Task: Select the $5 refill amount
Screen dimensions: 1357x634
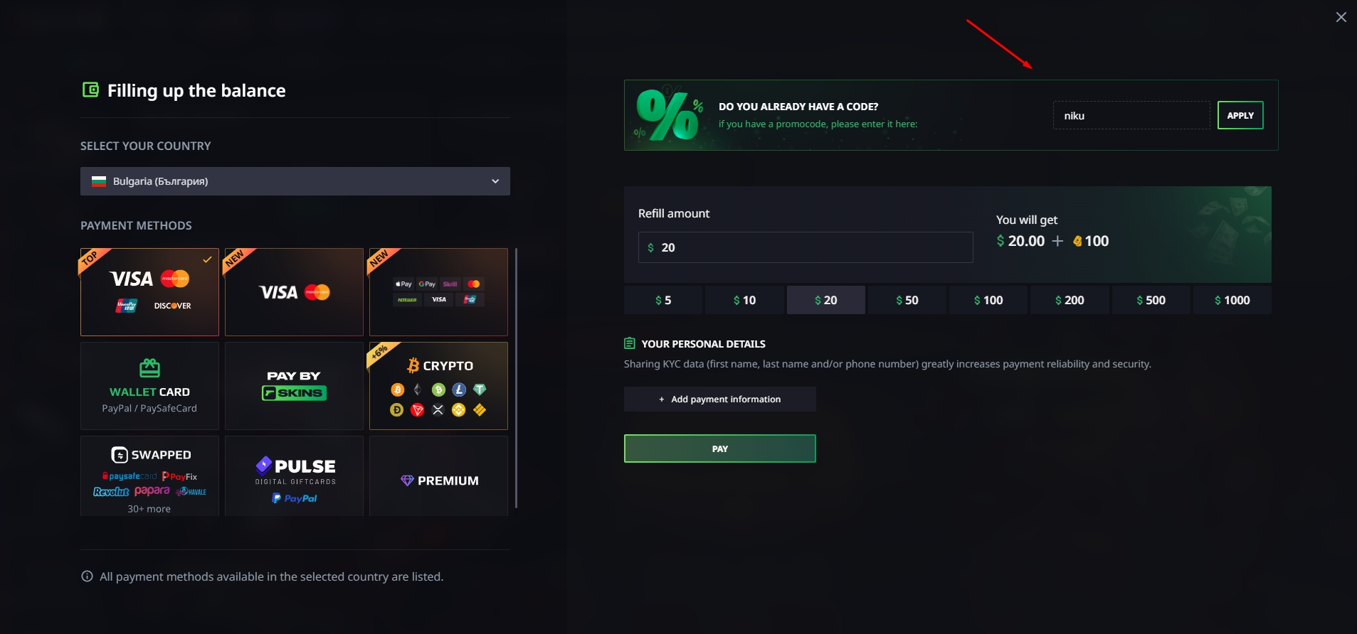Action: 663,300
